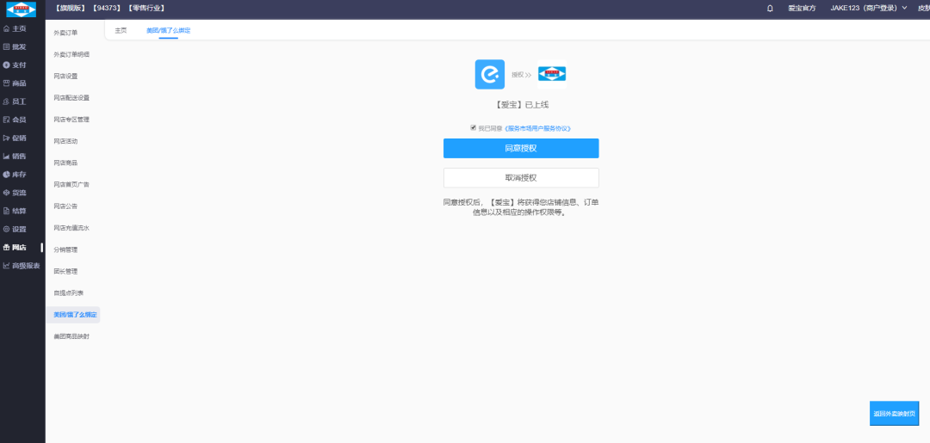Open 美团商品映射 submenu item
The width and height of the screenshot is (930, 443).
click(71, 336)
